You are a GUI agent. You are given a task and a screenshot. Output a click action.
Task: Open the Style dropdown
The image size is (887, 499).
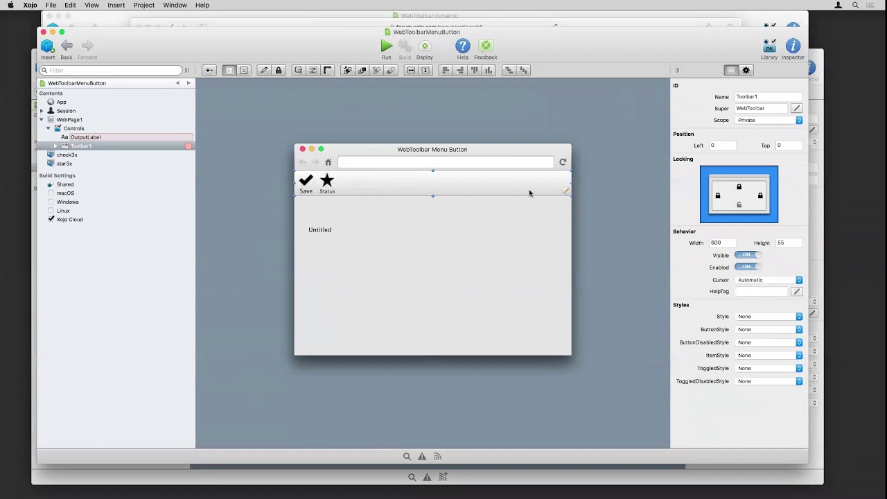(x=769, y=317)
